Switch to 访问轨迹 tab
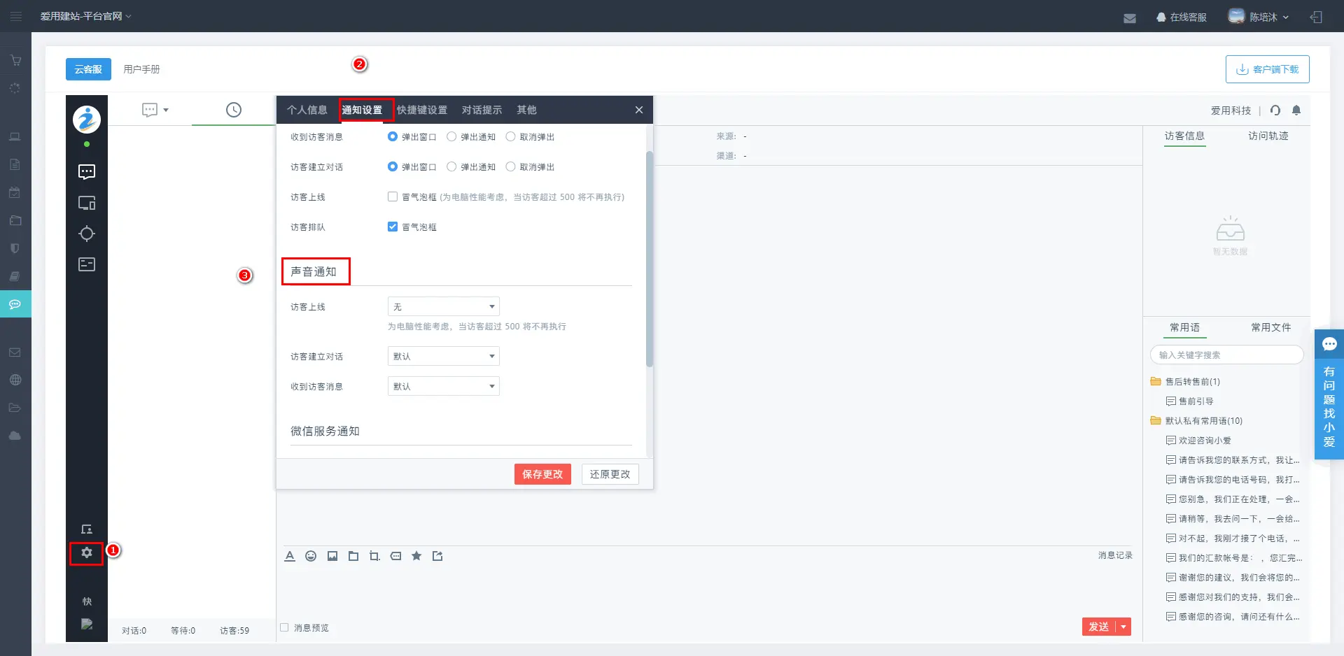 pyautogui.click(x=1268, y=136)
